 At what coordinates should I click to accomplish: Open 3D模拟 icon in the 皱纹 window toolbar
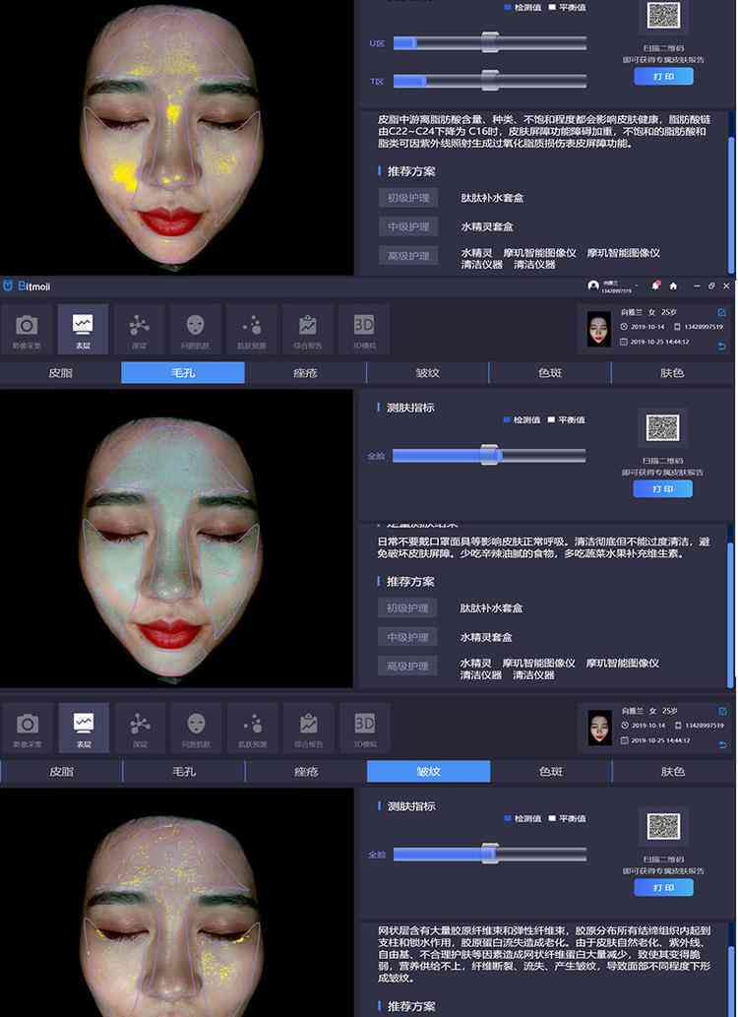point(364,728)
